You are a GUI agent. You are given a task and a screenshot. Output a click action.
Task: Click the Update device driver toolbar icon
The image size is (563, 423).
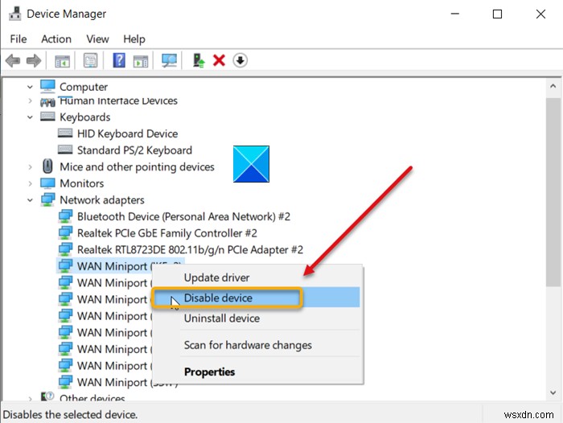199,60
